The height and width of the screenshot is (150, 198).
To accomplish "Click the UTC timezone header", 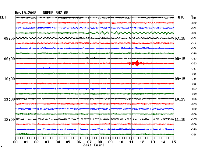I will click(x=181, y=17).
